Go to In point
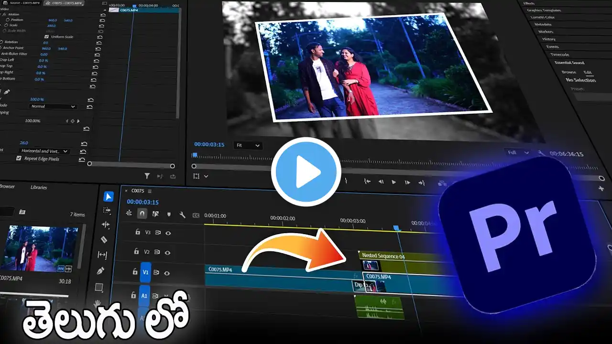 click(367, 181)
